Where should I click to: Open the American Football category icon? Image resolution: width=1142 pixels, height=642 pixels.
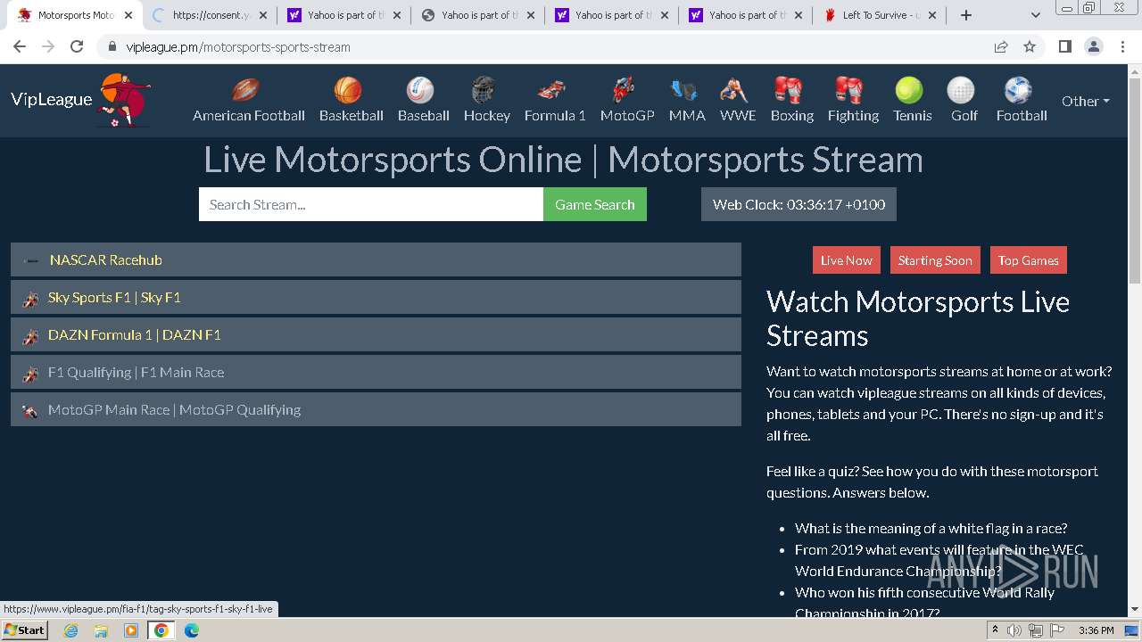tap(246, 90)
